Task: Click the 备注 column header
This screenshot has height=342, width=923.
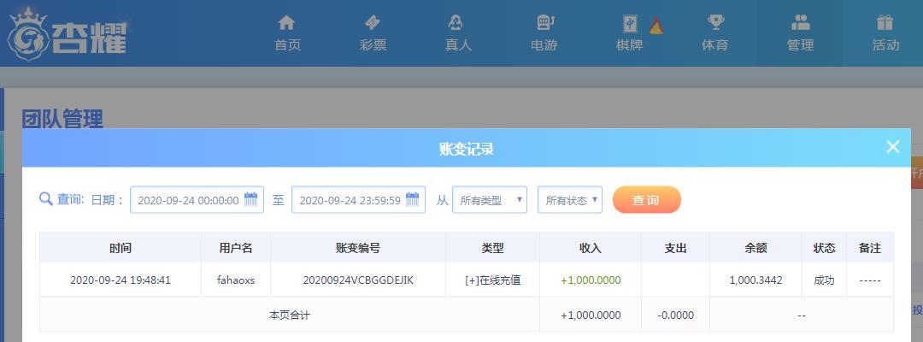Action: (x=869, y=249)
